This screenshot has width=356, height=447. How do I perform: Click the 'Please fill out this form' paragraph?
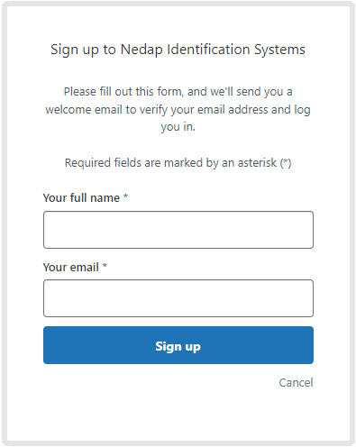(x=178, y=109)
